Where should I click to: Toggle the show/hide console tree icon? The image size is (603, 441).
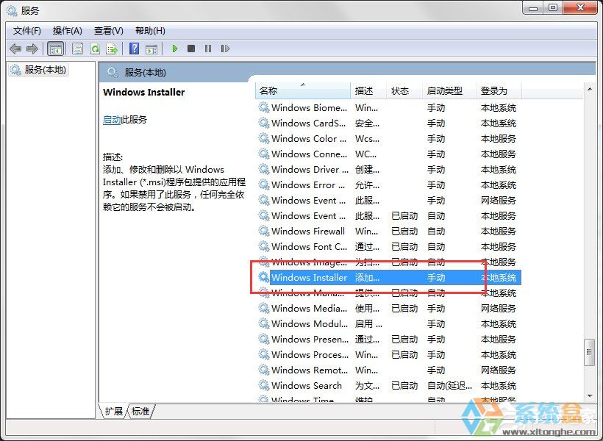pos(55,49)
